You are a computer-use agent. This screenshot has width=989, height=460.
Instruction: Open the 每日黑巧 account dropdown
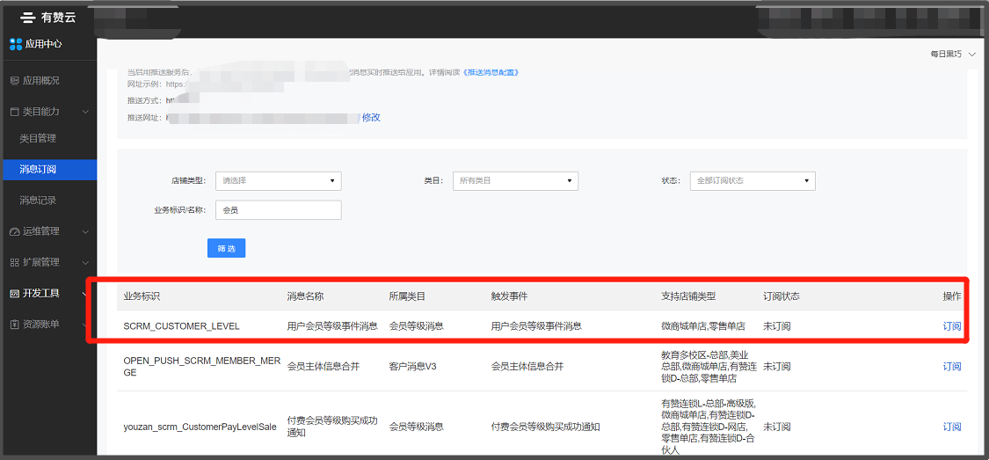952,55
